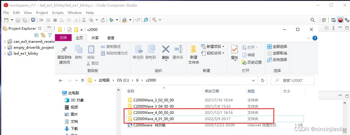Image resolution: width=350 pixels, height=135 pixels.
Task: Open the Help menu in CCS
Action: (x=90, y=13)
